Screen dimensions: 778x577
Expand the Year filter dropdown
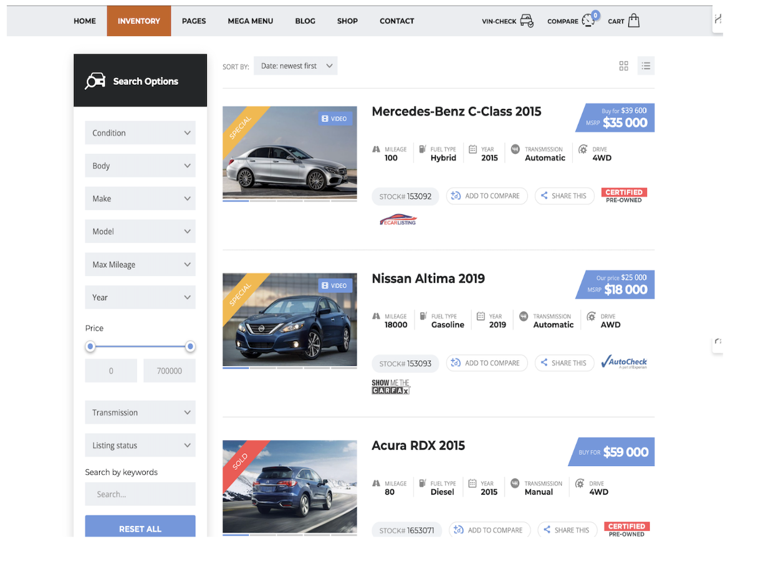140,297
